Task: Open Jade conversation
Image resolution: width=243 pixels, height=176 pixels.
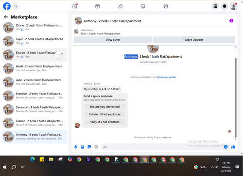Action: (x=34, y=82)
